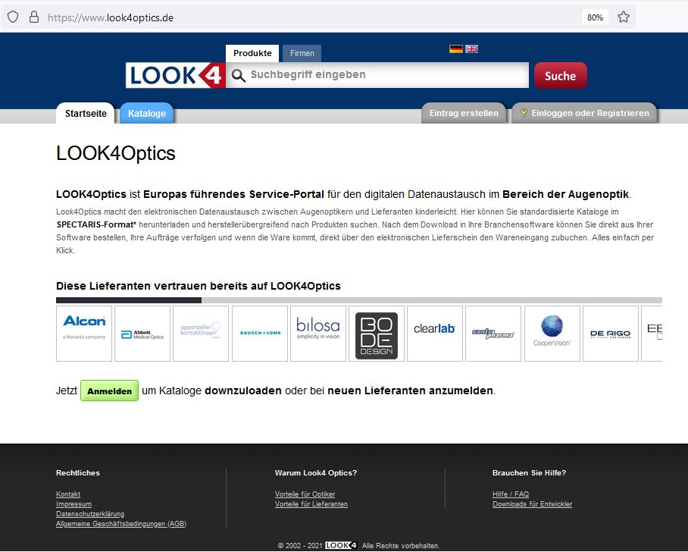Click the LOOK4 logo
688x552 pixels.
176,75
